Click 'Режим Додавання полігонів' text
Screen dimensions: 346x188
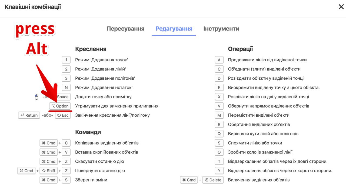[105, 78]
